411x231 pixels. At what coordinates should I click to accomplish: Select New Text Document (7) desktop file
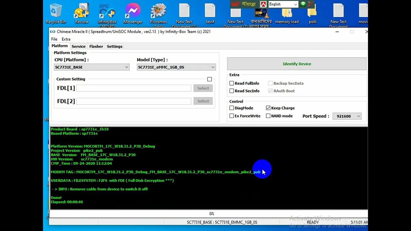click(x=235, y=18)
